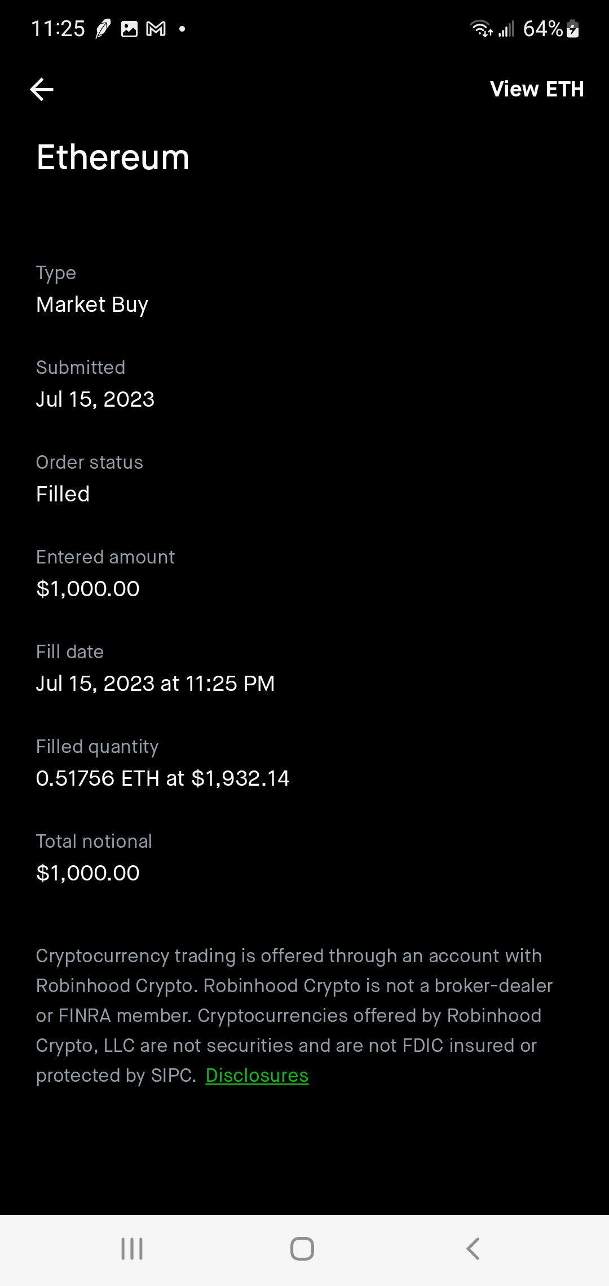Tap the cellular signal bars icon

pos(506,29)
